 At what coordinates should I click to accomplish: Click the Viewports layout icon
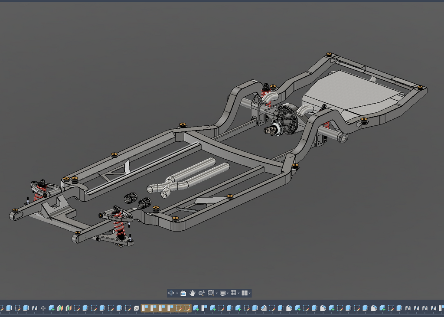click(244, 293)
